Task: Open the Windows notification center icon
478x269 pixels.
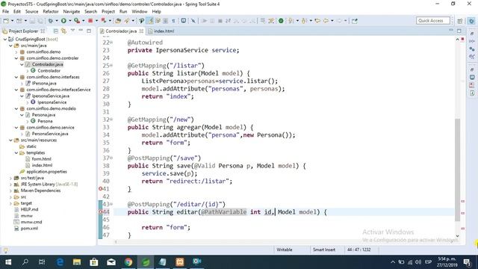Action: tap(467, 262)
